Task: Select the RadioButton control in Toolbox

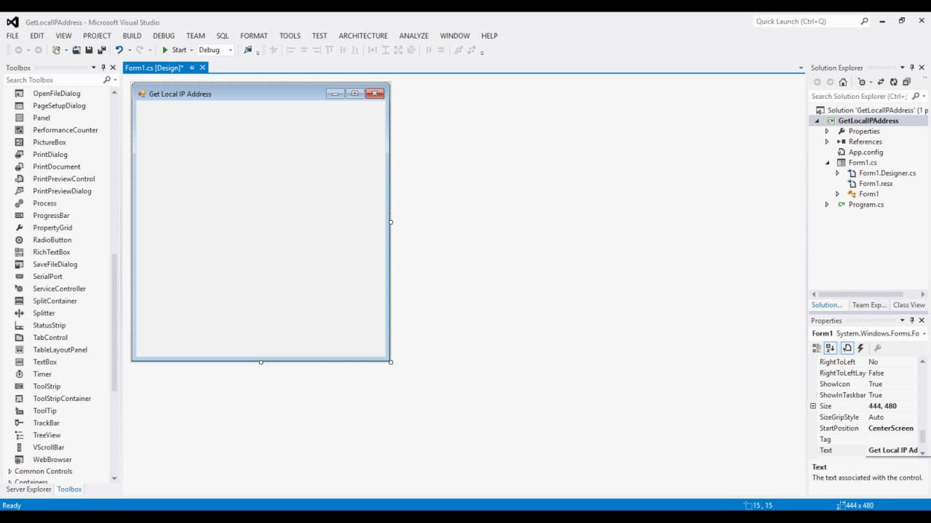Action: (x=52, y=240)
